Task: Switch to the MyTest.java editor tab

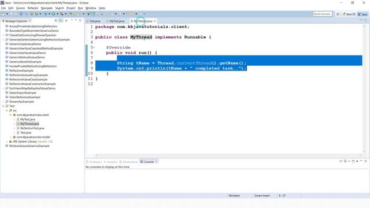Action: pyautogui.click(x=116, y=21)
